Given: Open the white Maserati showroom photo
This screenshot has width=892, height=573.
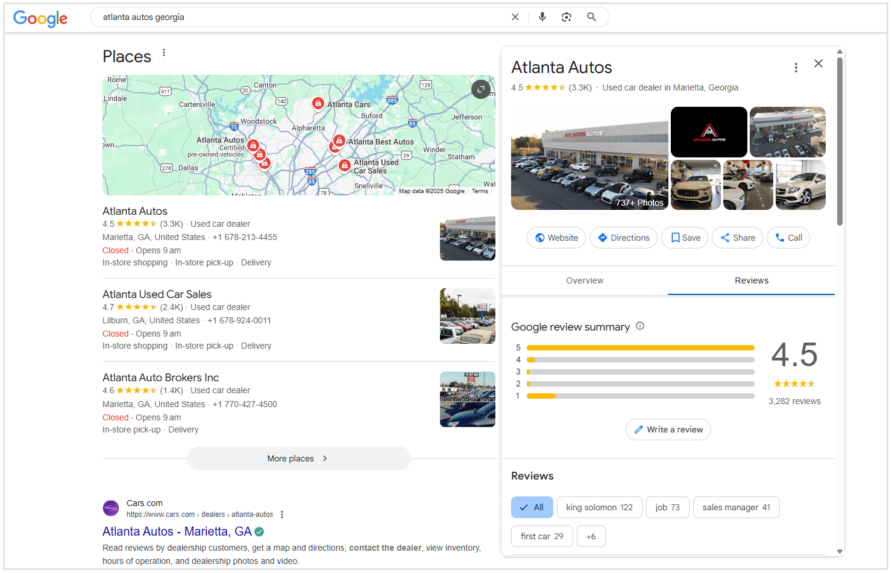Looking at the screenshot, I should (696, 185).
